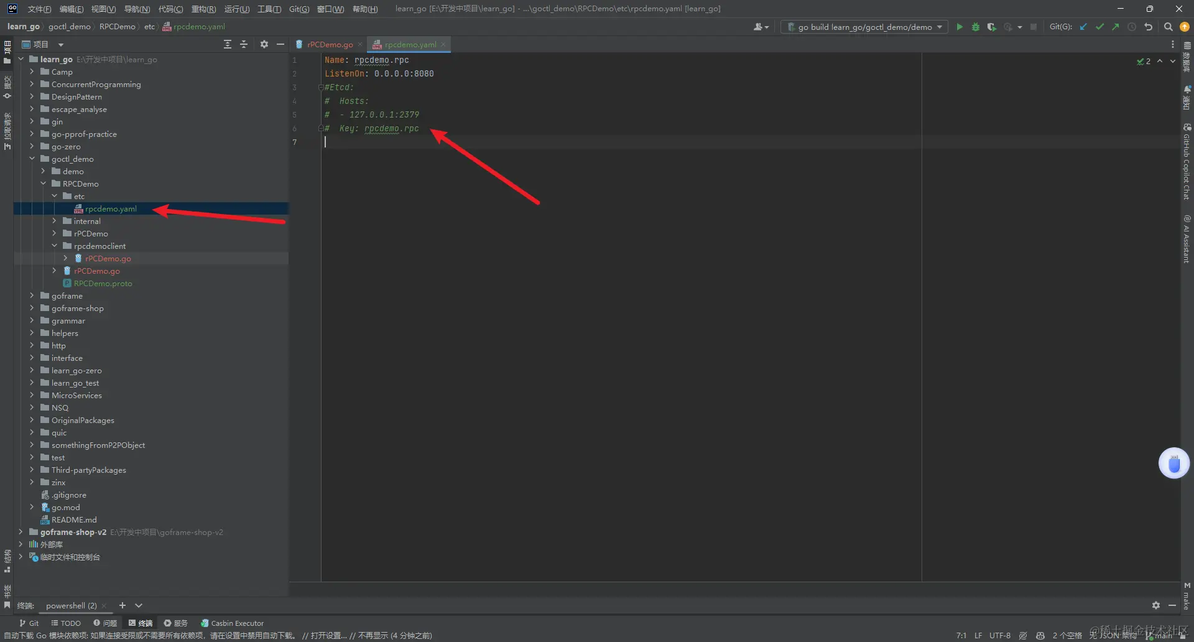Rollback changes with undo icon
Screen dimensions: 1194x642
click(1148, 27)
